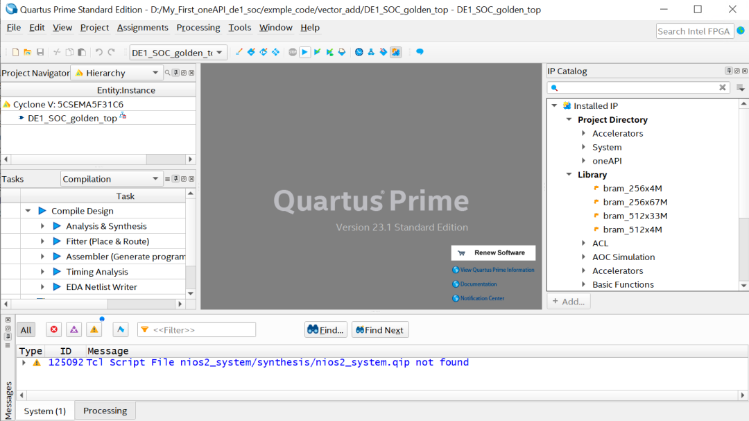
Task: Expand oneAPI under Project Directory
Action: tap(584, 161)
